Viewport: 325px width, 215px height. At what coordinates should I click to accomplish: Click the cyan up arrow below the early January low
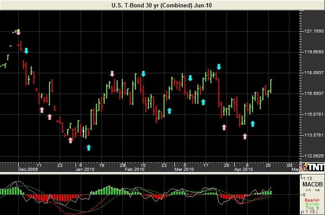(89, 147)
